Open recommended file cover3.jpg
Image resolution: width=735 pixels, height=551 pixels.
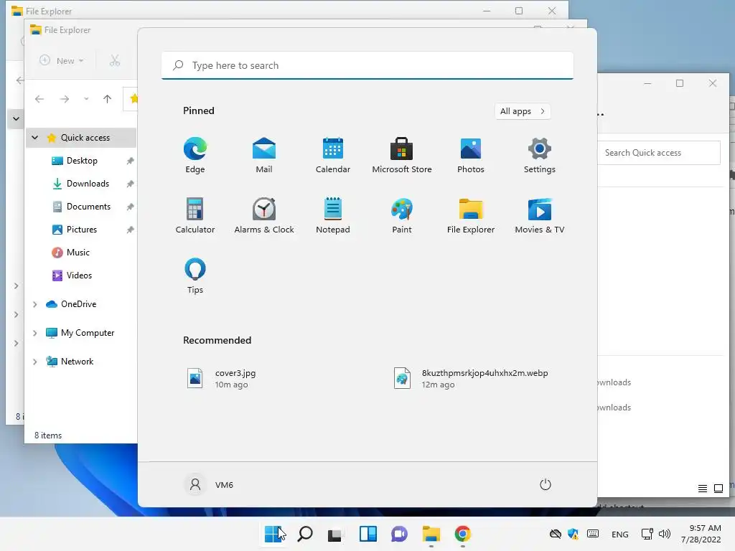click(x=222, y=379)
